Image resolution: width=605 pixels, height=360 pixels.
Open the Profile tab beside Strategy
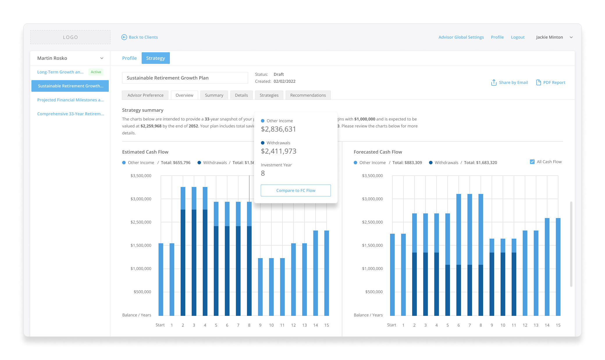pos(129,58)
